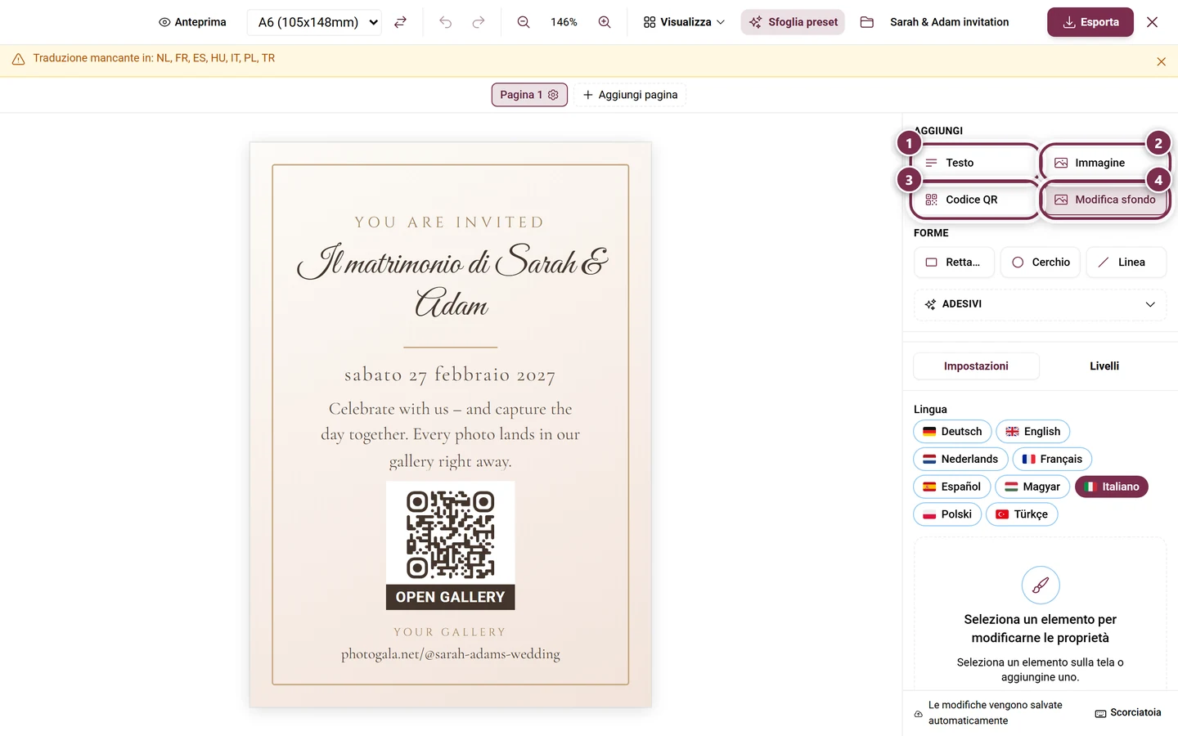Open the project folder icon
The image size is (1178, 736).
tap(867, 22)
